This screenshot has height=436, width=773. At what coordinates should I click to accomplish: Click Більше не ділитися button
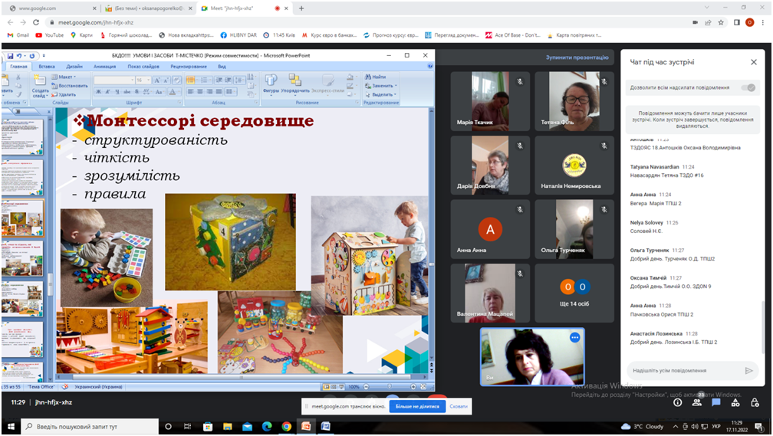417,406
